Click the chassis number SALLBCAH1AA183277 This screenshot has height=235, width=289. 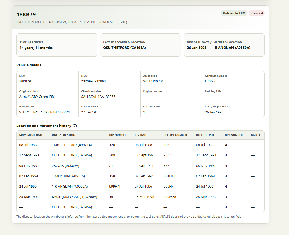pyautogui.click(x=98, y=97)
